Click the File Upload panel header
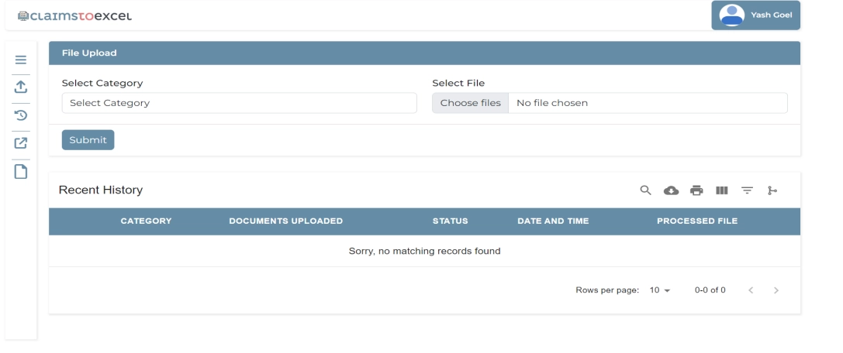This screenshot has height=353, width=843. click(424, 53)
